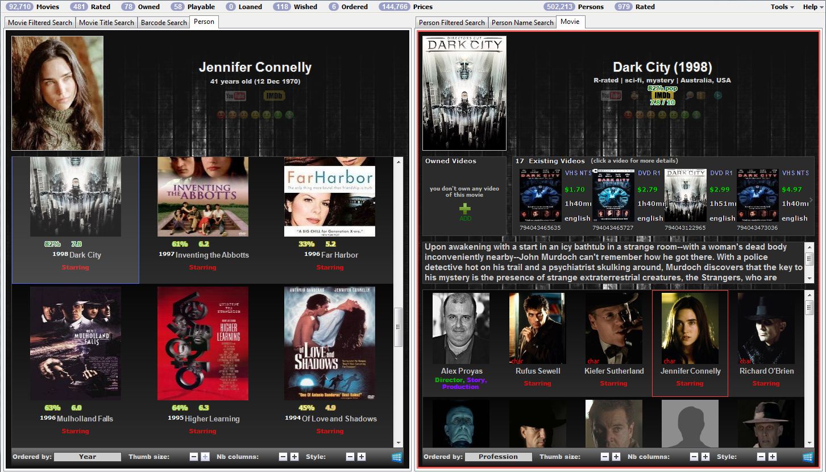Open the Tools menu
826x472 pixels.
coord(782,7)
